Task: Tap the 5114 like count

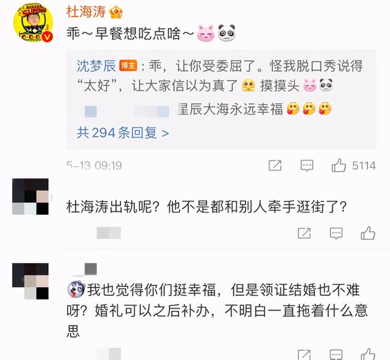Action: point(364,165)
